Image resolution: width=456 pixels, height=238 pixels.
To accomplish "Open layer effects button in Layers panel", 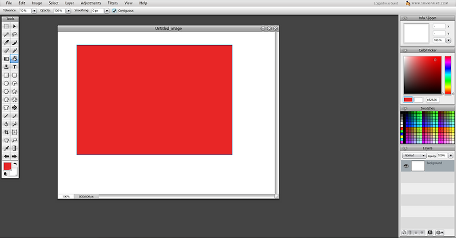I will click(430, 232).
